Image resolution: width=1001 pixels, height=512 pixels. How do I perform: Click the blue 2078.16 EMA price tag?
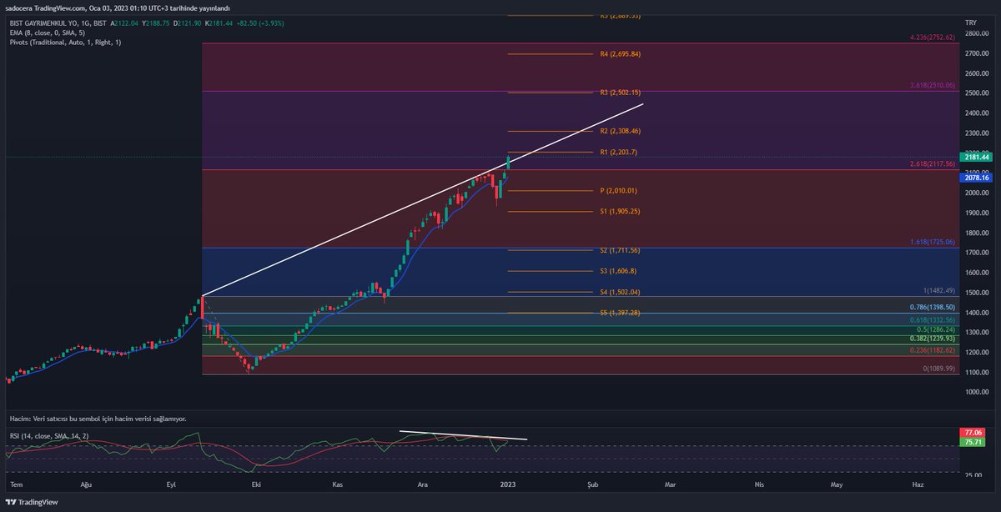click(976, 178)
